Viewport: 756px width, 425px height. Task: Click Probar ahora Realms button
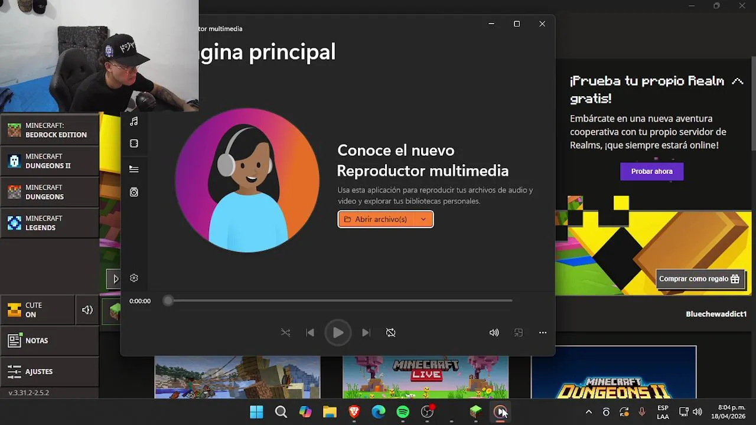[651, 171]
